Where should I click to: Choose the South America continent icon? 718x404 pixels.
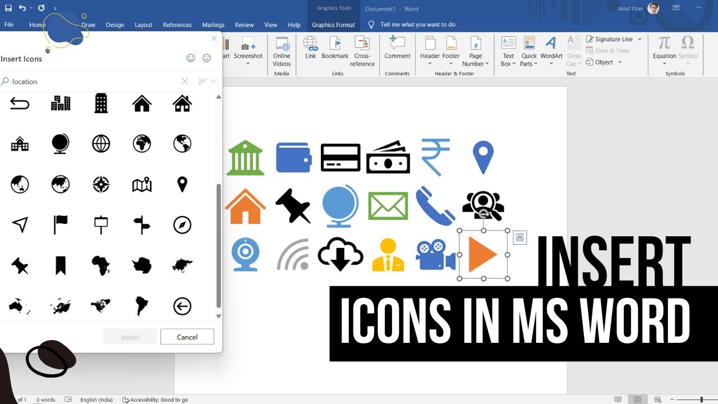pos(142,306)
